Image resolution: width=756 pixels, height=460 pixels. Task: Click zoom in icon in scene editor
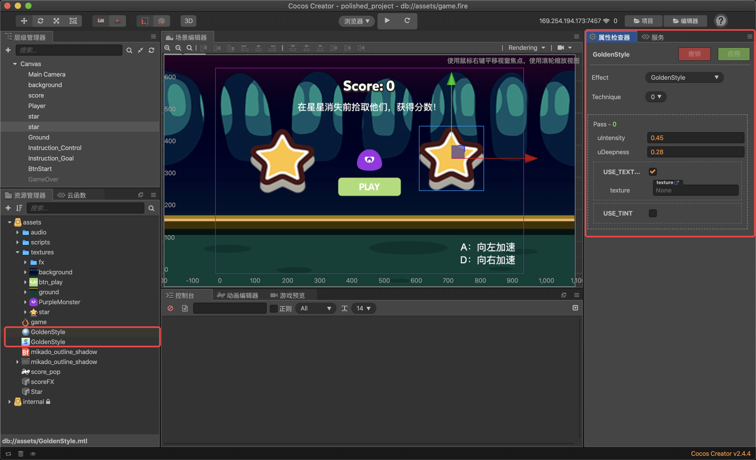point(167,48)
